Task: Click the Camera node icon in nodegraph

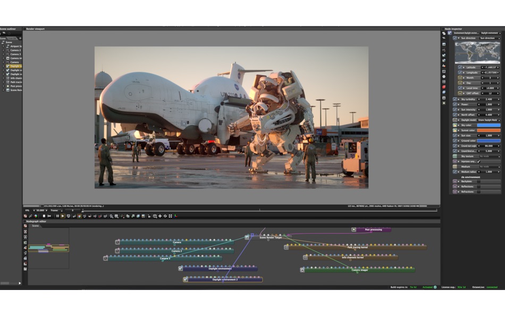Action: [x=117, y=242]
